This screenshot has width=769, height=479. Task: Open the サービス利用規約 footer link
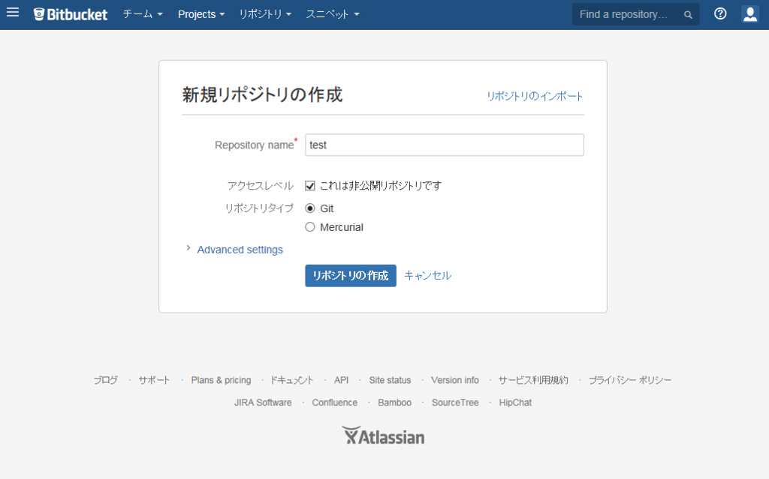tap(533, 380)
